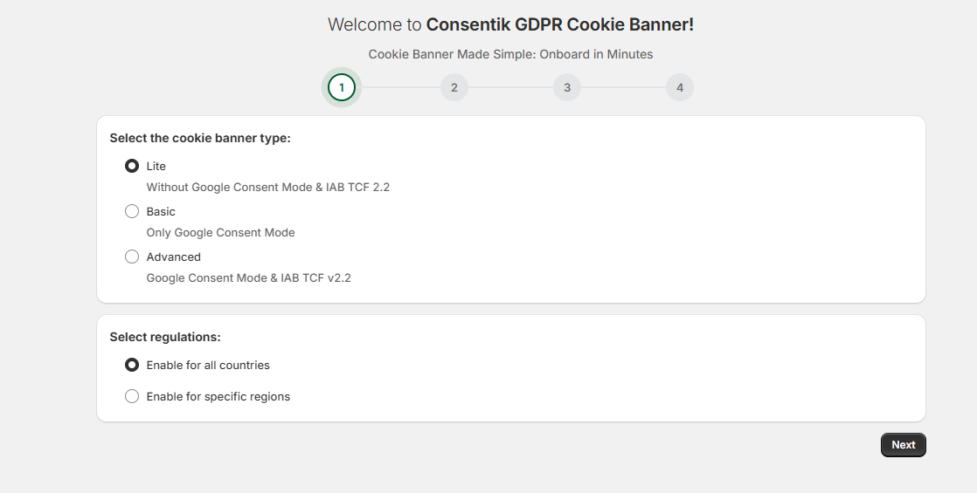Click the Next button
977x493 pixels.
click(903, 445)
